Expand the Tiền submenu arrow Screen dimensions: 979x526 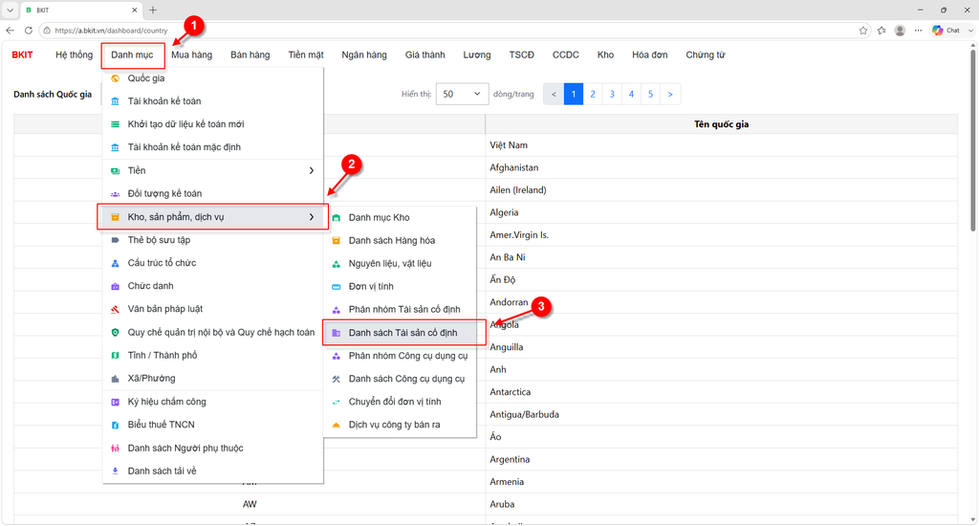[x=312, y=170]
